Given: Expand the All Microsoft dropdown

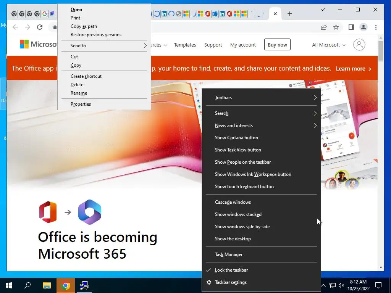Looking at the screenshot, I should coord(329,45).
